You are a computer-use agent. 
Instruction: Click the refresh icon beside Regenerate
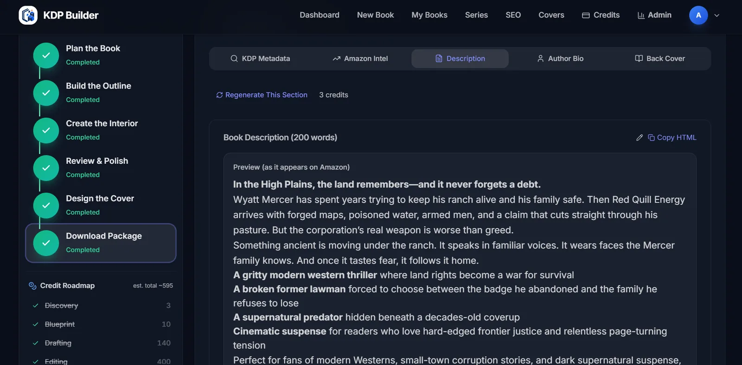(x=219, y=95)
